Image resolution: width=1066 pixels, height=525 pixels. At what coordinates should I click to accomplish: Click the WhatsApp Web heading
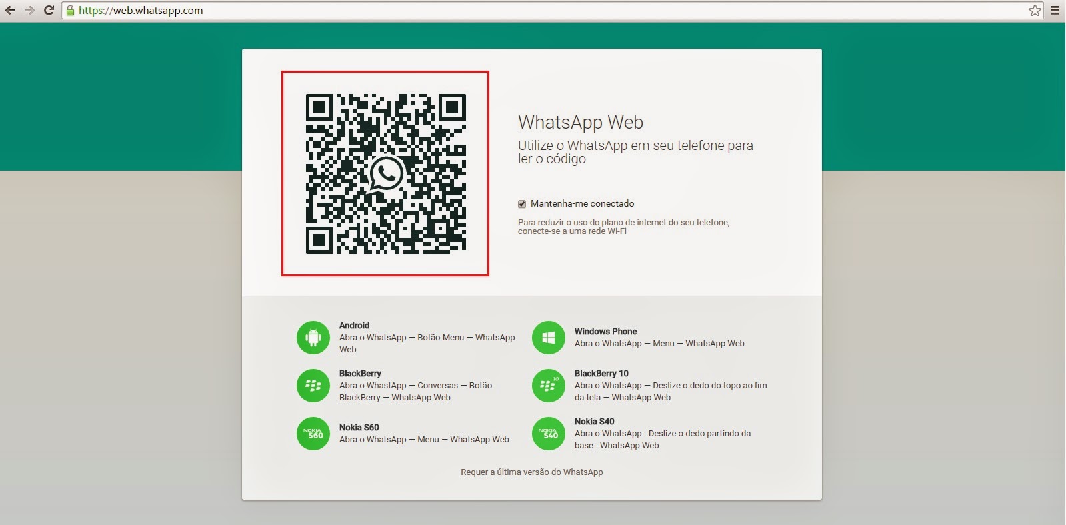[x=581, y=122]
